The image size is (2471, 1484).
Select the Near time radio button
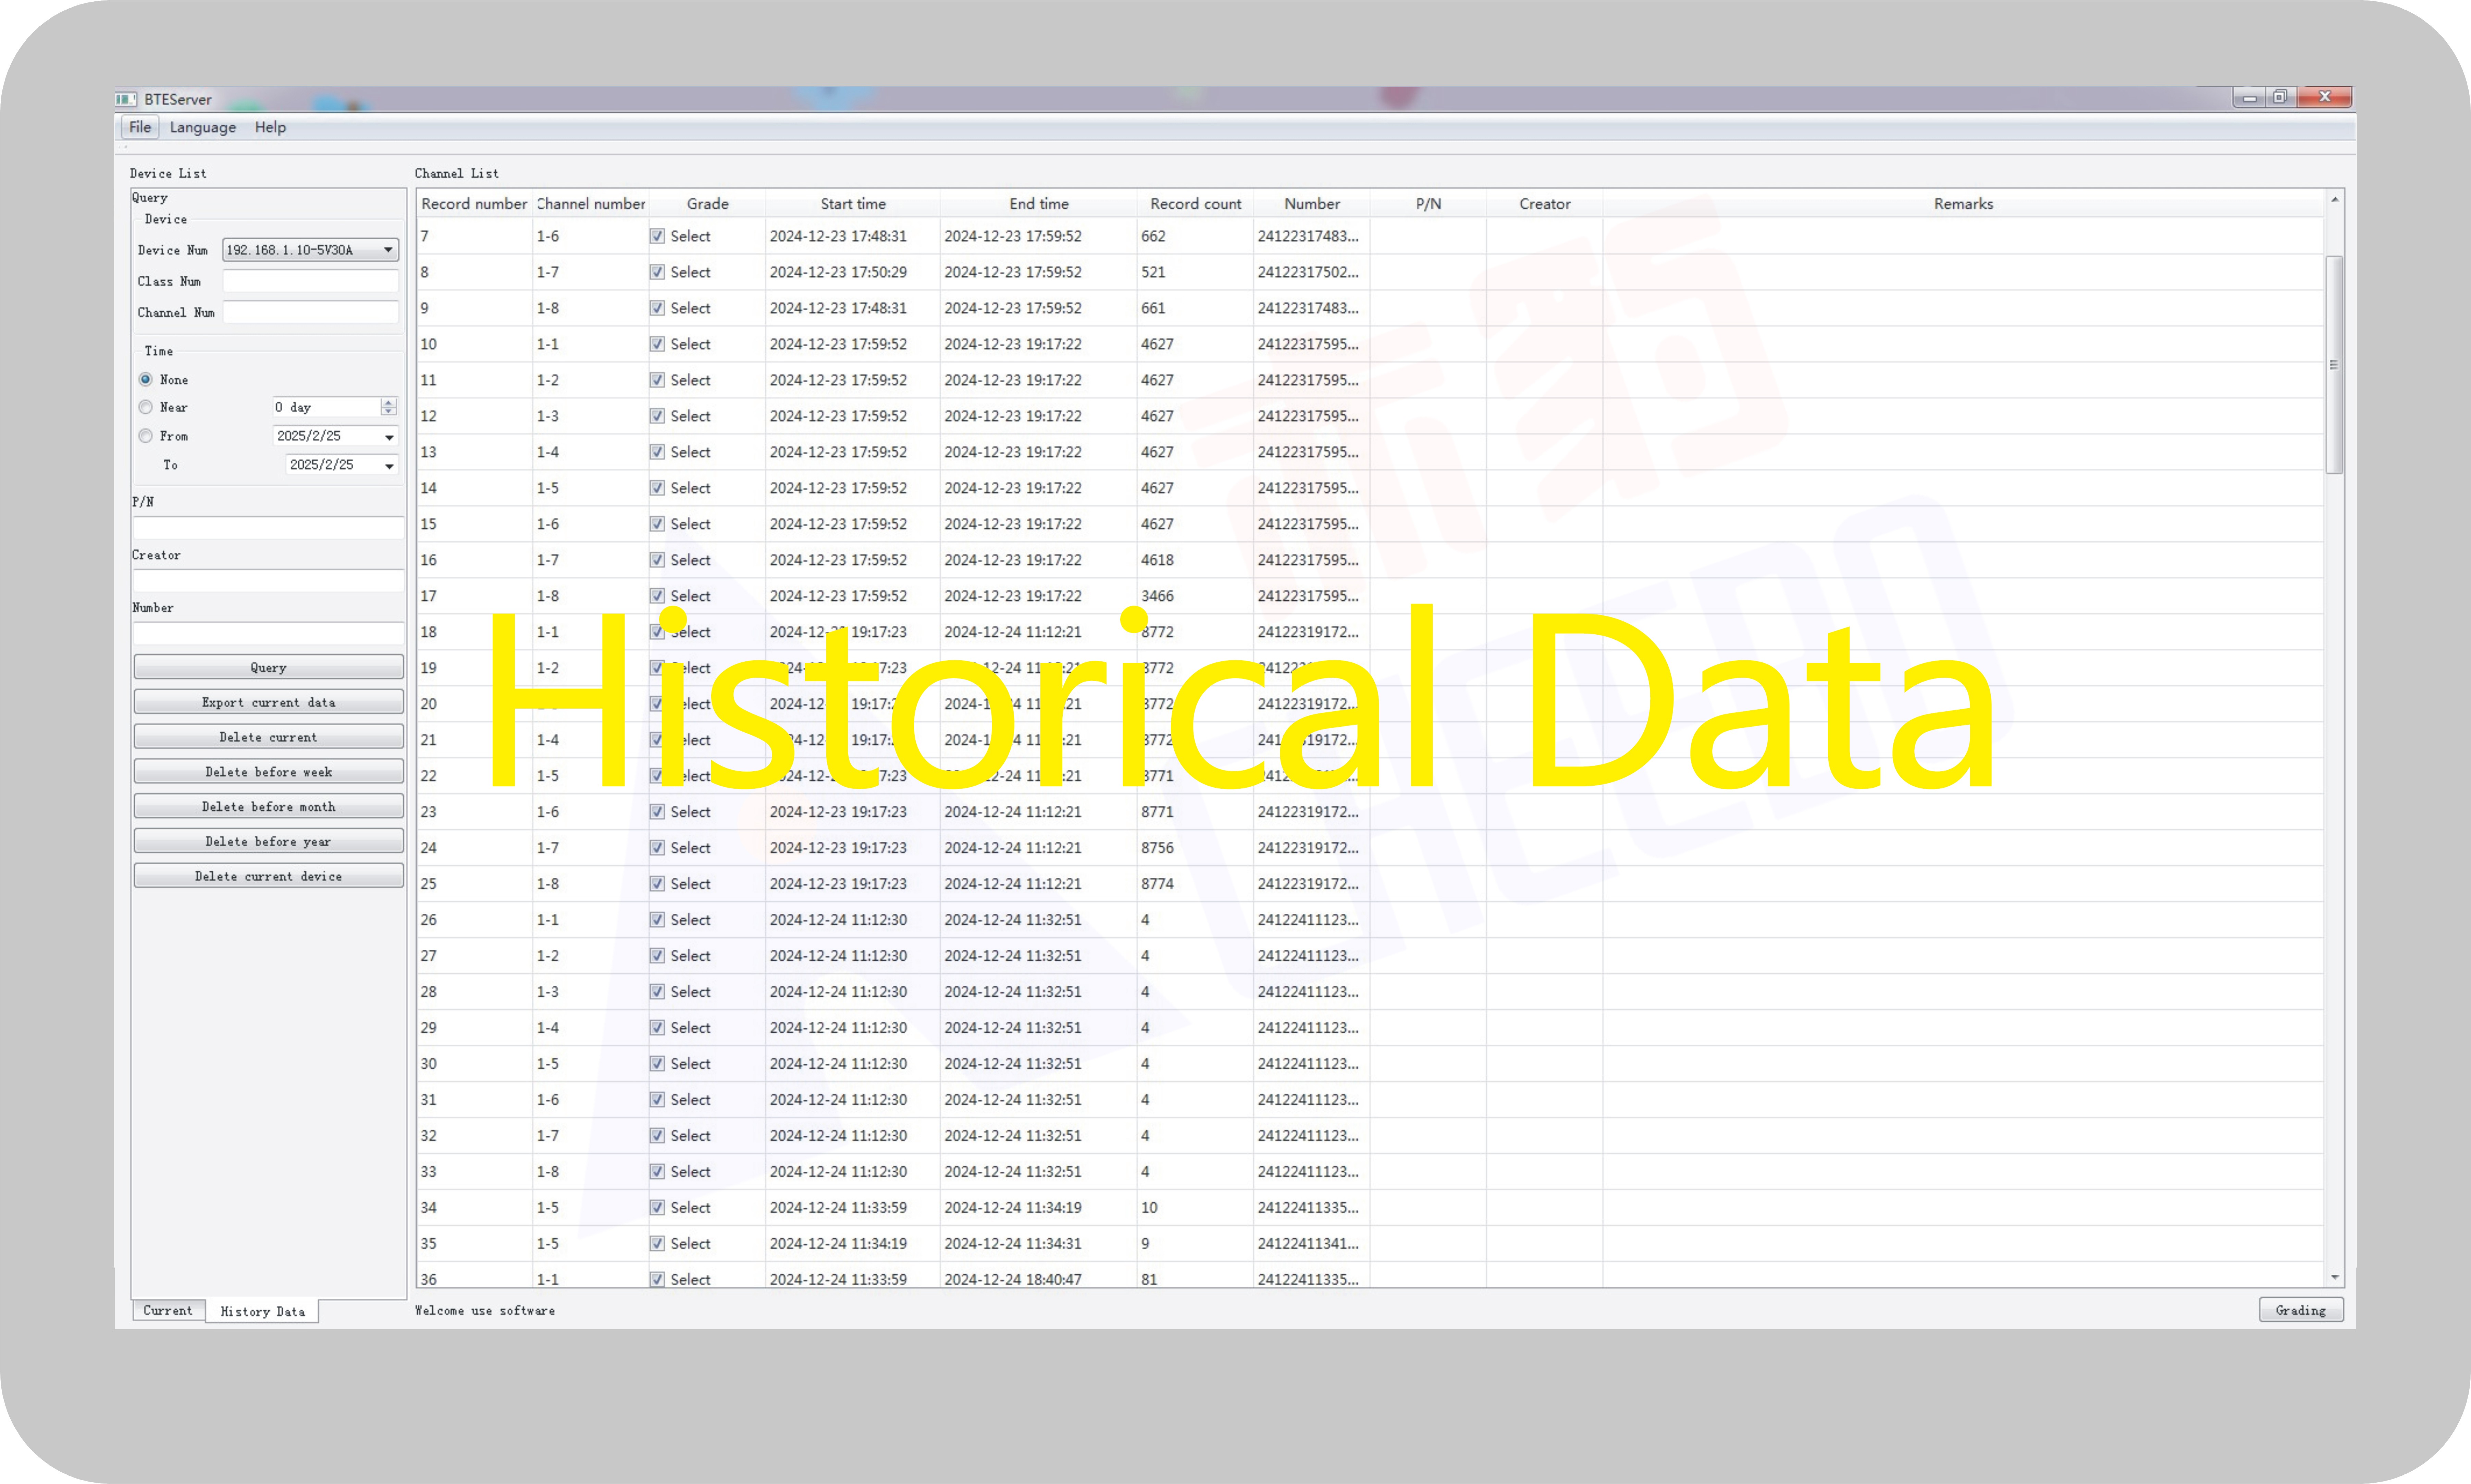point(146,407)
